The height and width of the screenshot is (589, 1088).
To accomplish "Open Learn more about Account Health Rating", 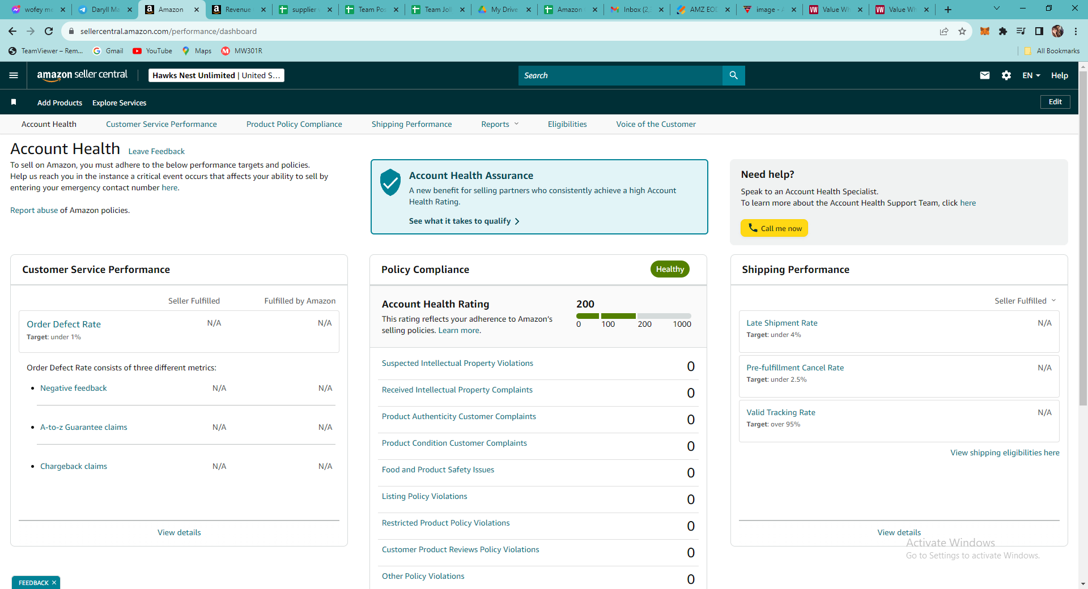I will [x=459, y=330].
